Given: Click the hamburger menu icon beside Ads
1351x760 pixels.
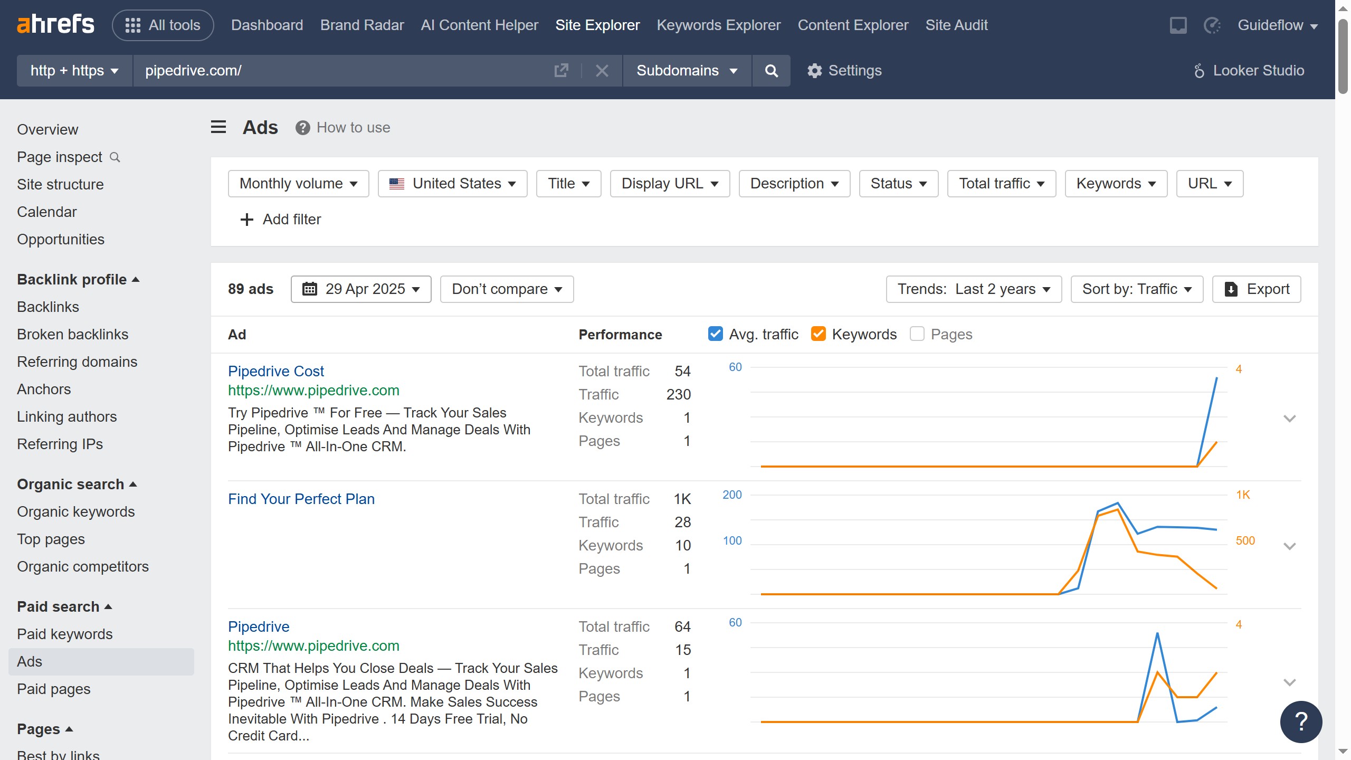Looking at the screenshot, I should point(218,127).
